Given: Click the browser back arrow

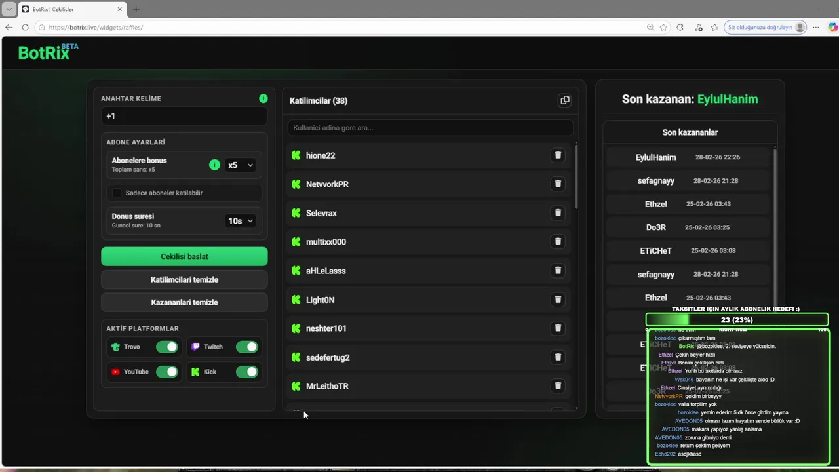Looking at the screenshot, I should pos(9,27).
